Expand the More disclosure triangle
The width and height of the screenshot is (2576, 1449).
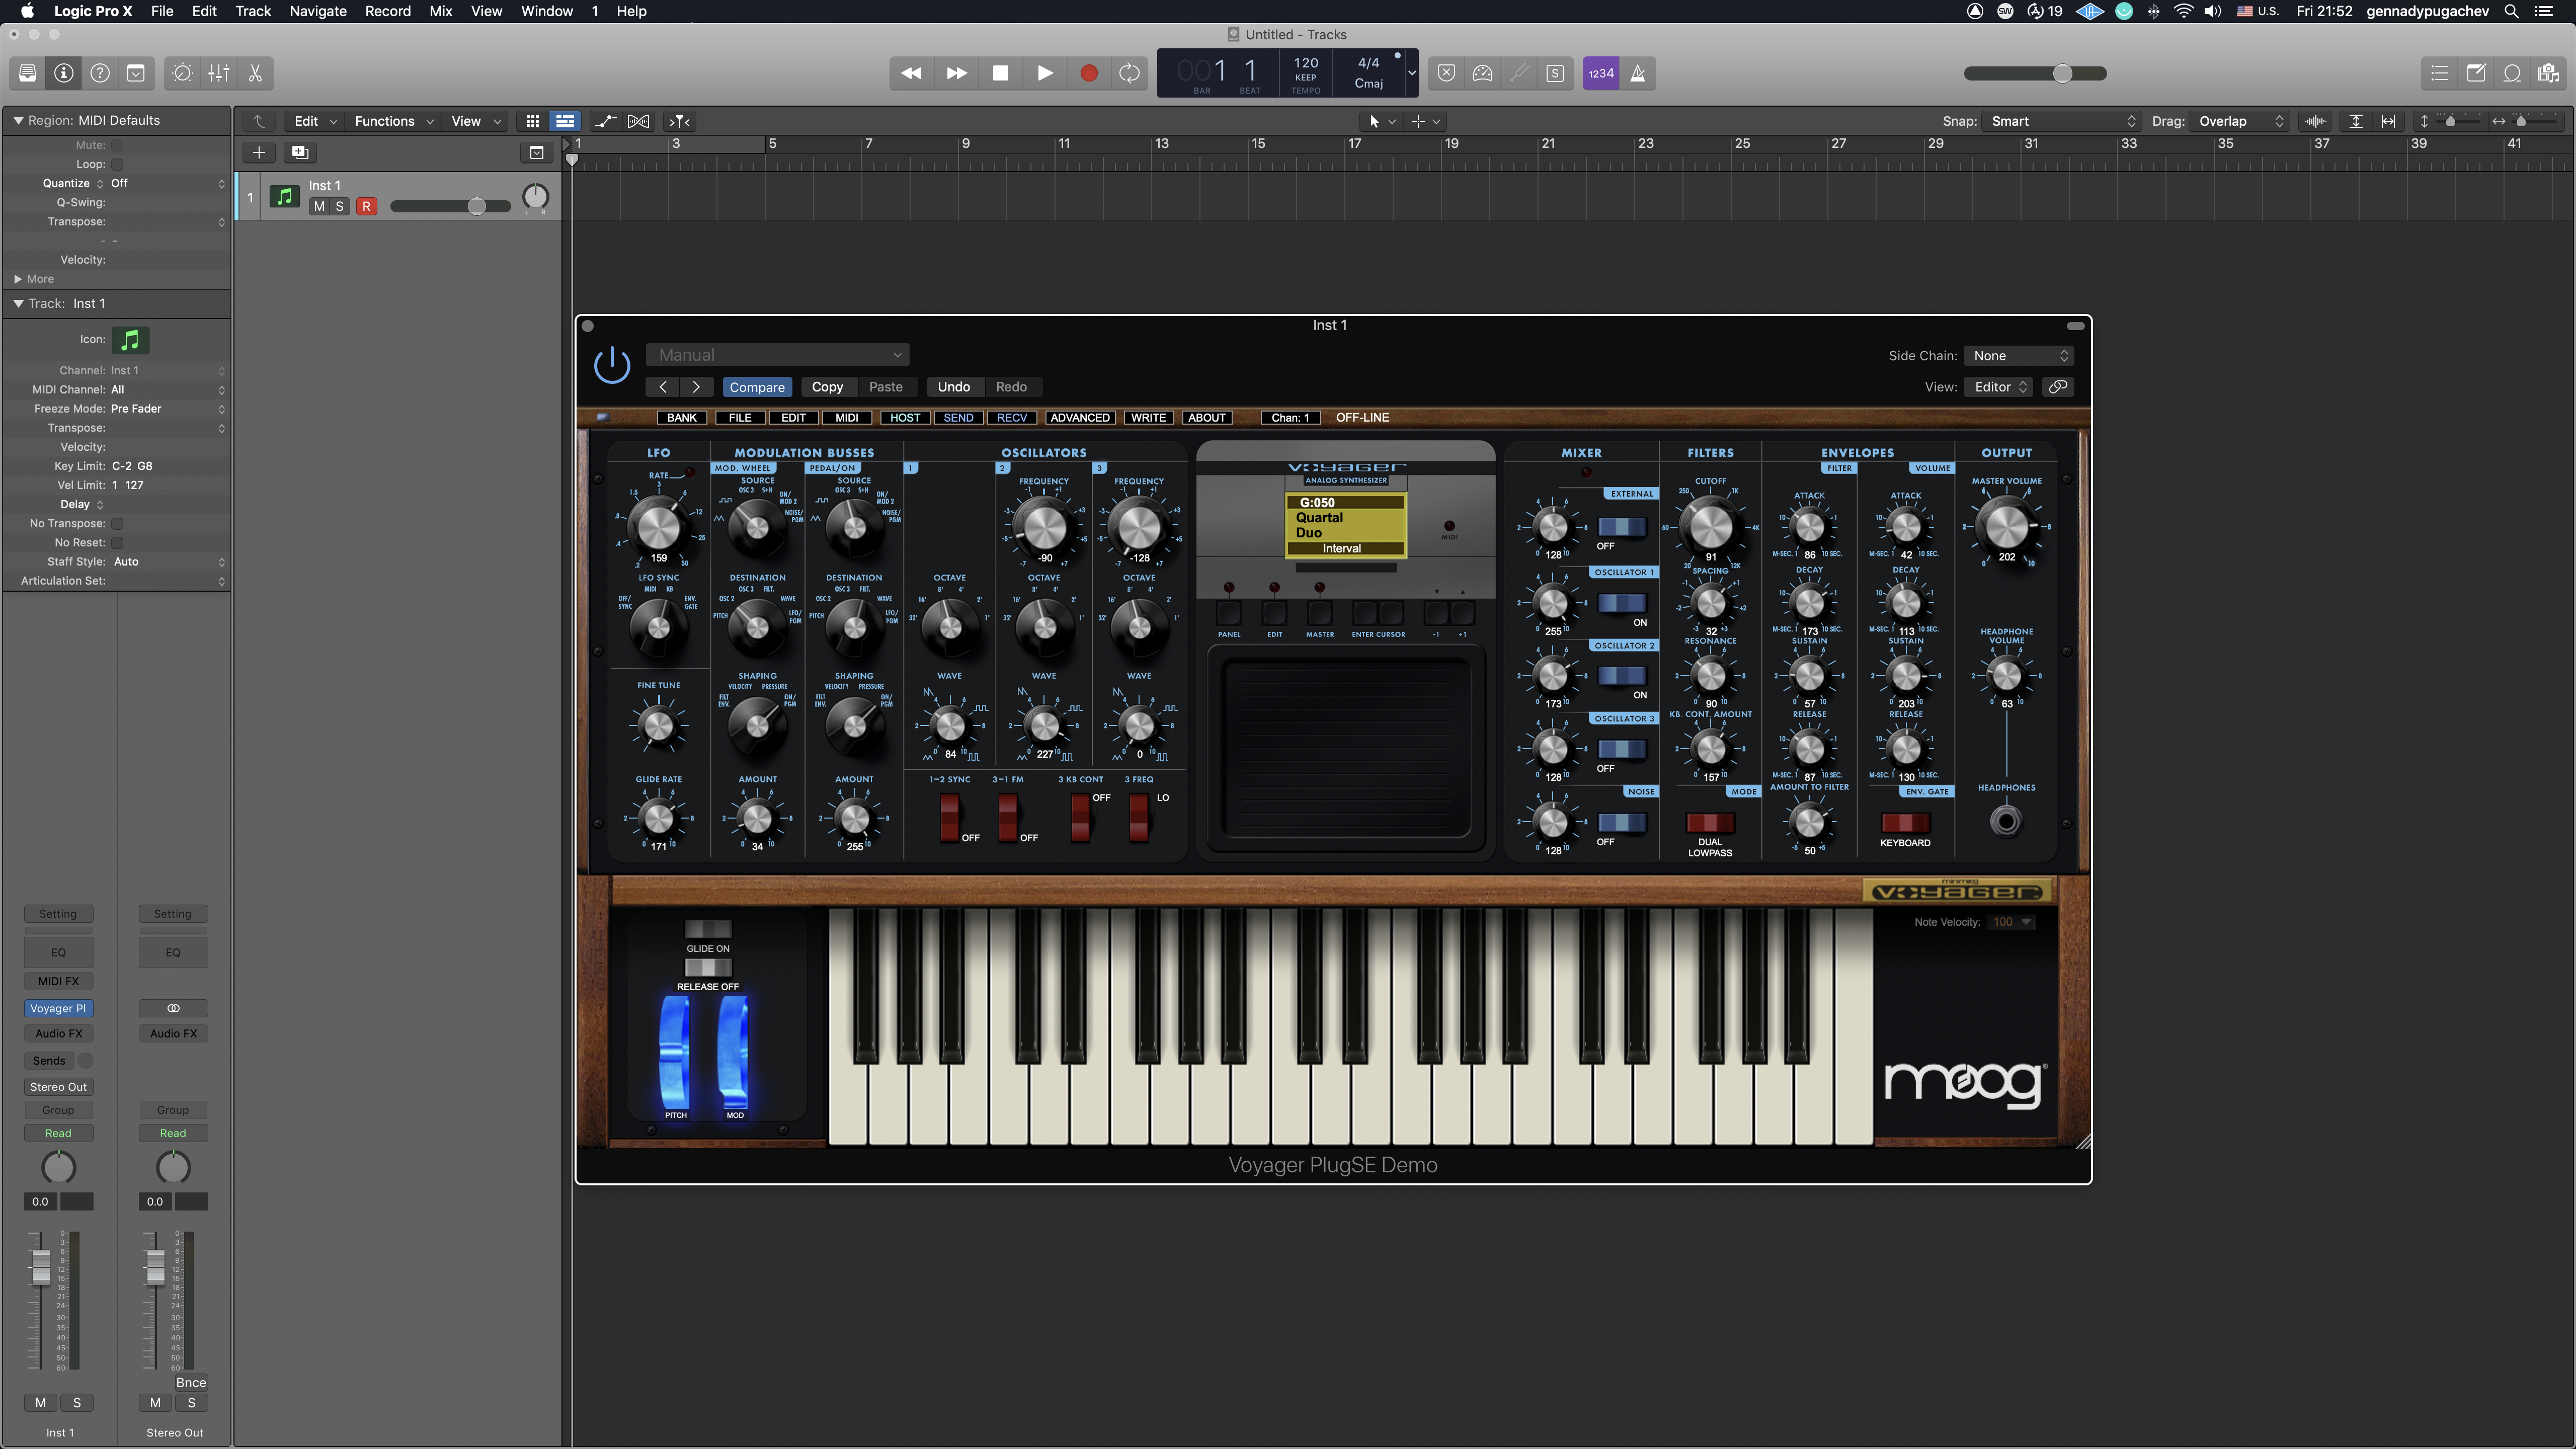pyautogui.click(x=18, y=279)
